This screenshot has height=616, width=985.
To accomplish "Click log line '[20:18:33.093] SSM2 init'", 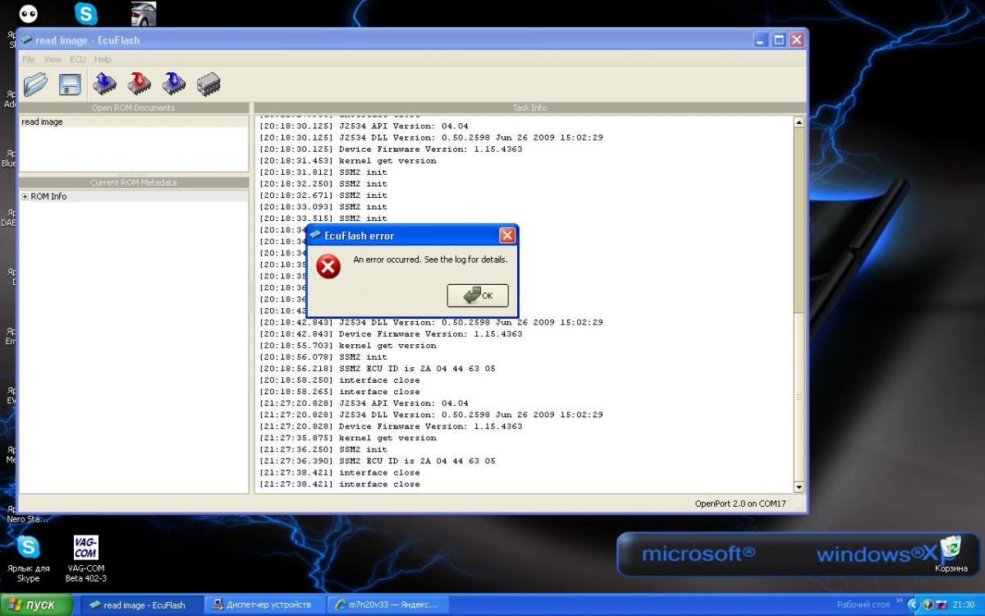I will point(323,207).
